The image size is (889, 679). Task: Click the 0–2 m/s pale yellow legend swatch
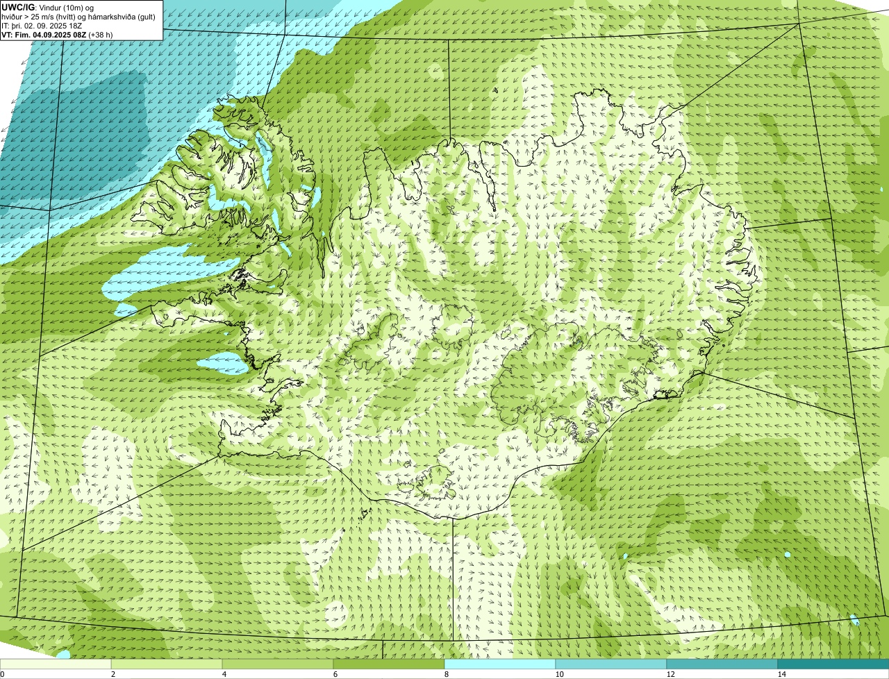[56, 664]
